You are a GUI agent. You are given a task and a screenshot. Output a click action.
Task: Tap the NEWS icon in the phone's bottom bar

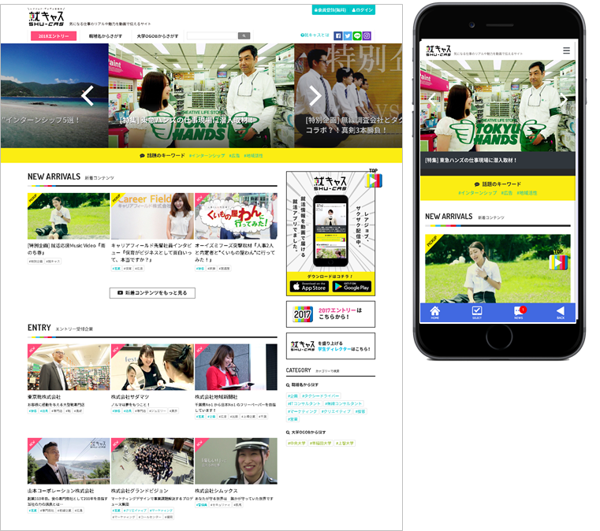pyautogui.click(x=518, y=312)
